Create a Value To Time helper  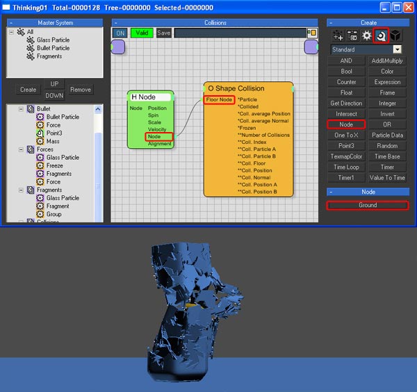point(387,178)
